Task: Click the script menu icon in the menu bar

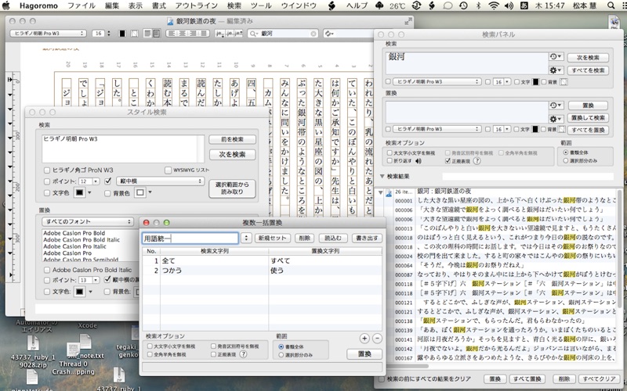Action: pyautogui.click(x=332, y=5)
